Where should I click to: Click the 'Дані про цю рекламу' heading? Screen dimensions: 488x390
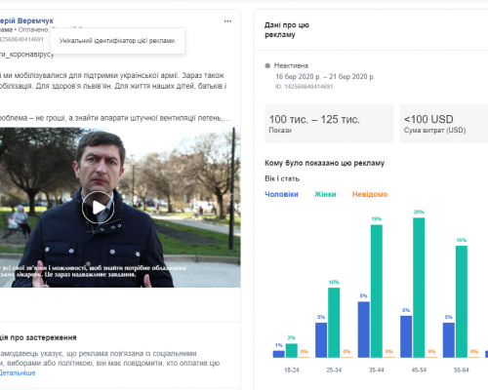287,30
